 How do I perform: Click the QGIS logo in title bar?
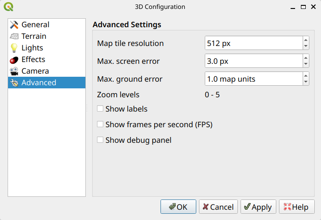tap(8, 7)
